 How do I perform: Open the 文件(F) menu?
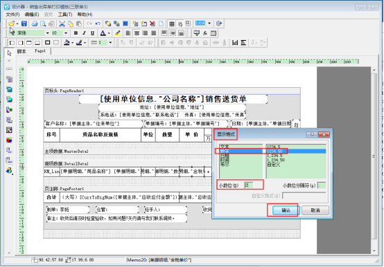pos(12,15)
